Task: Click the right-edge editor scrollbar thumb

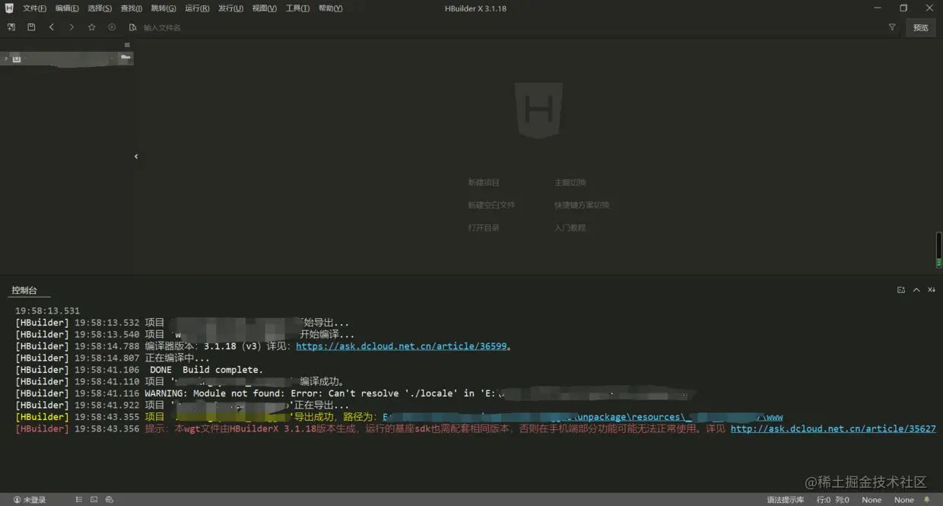Action: pos(938,250)
